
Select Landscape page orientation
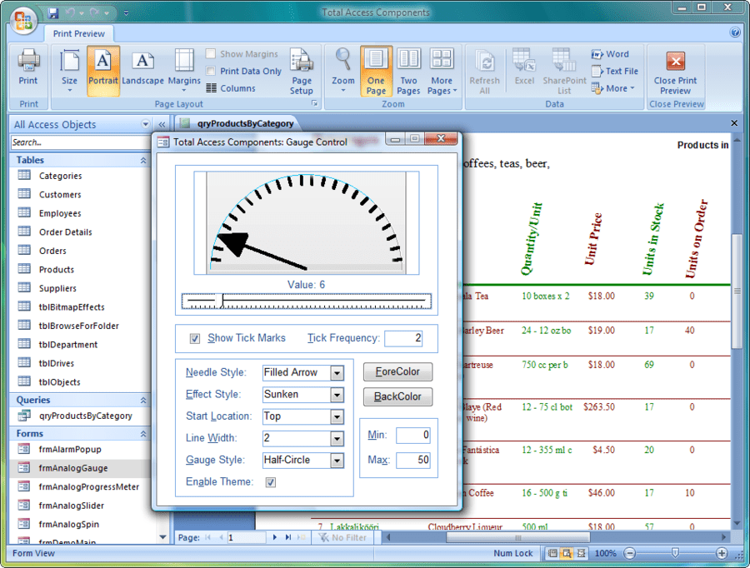tap(142, 67)
